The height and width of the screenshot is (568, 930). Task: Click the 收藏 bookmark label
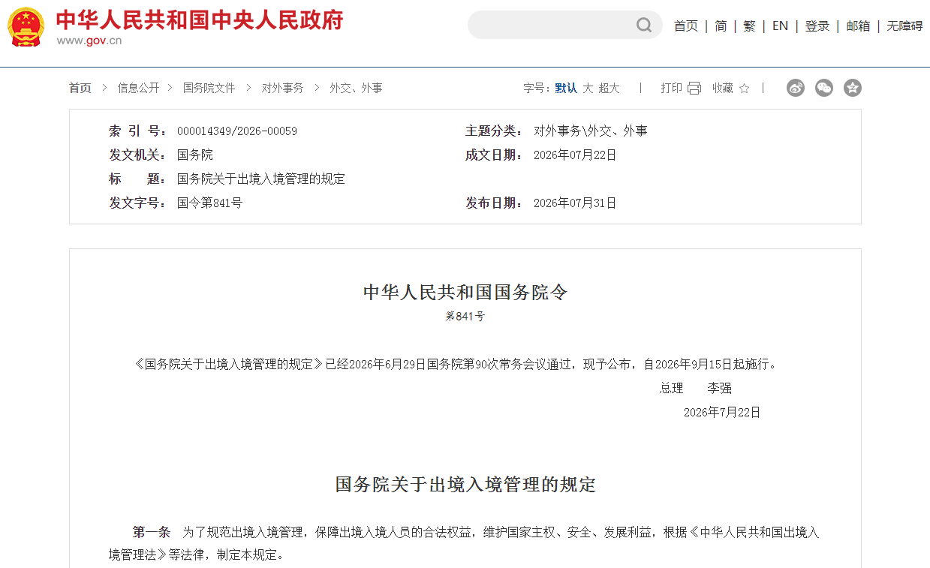723,88
